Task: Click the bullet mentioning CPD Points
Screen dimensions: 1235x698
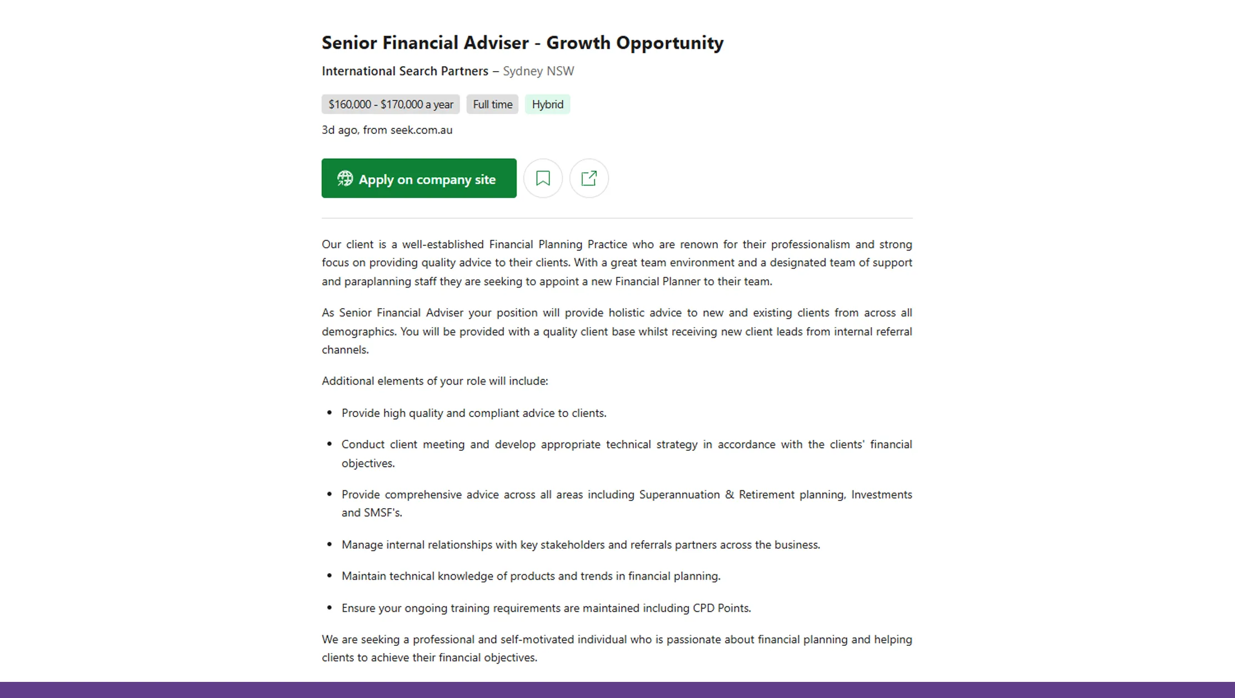Action: tap(546, 608)
